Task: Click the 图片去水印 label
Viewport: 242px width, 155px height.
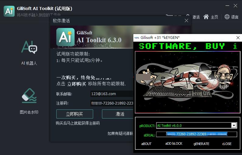Action: pyautogui.click(x=29, y=112)
